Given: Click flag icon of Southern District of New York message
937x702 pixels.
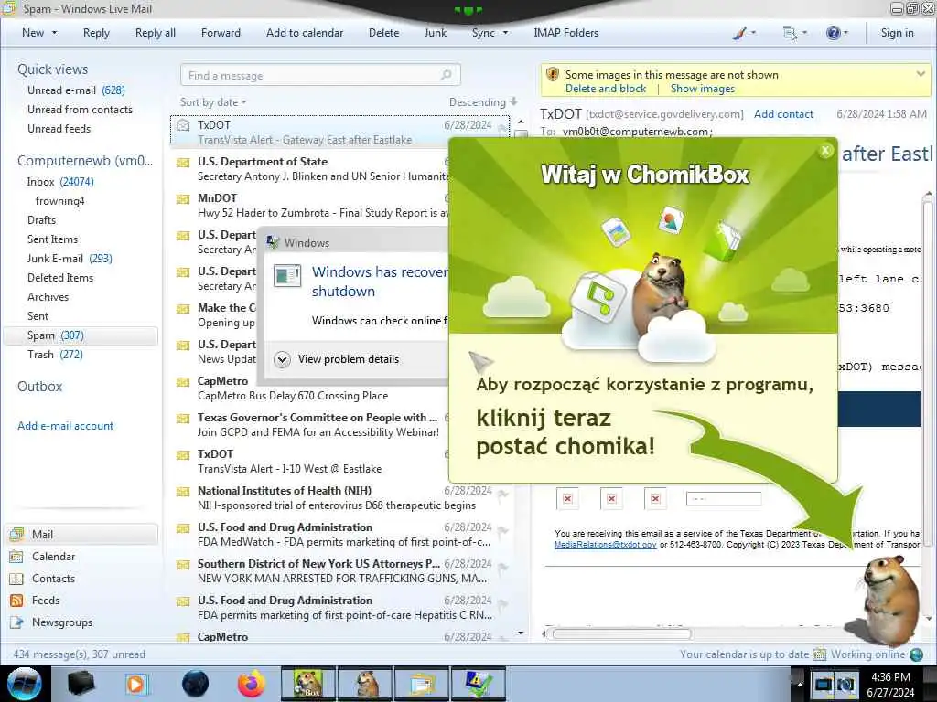Looking at the screenshot, I should [x=503, y=568].
